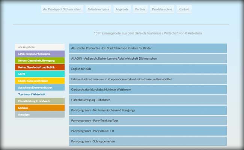The width and height of the screenshot is (244, 150).
Task: Select Musik, Kunst und Medien category
Action: (40, 81)
